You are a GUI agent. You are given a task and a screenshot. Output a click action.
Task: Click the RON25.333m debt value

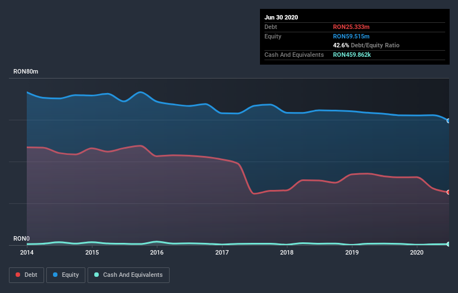point(351,27)
